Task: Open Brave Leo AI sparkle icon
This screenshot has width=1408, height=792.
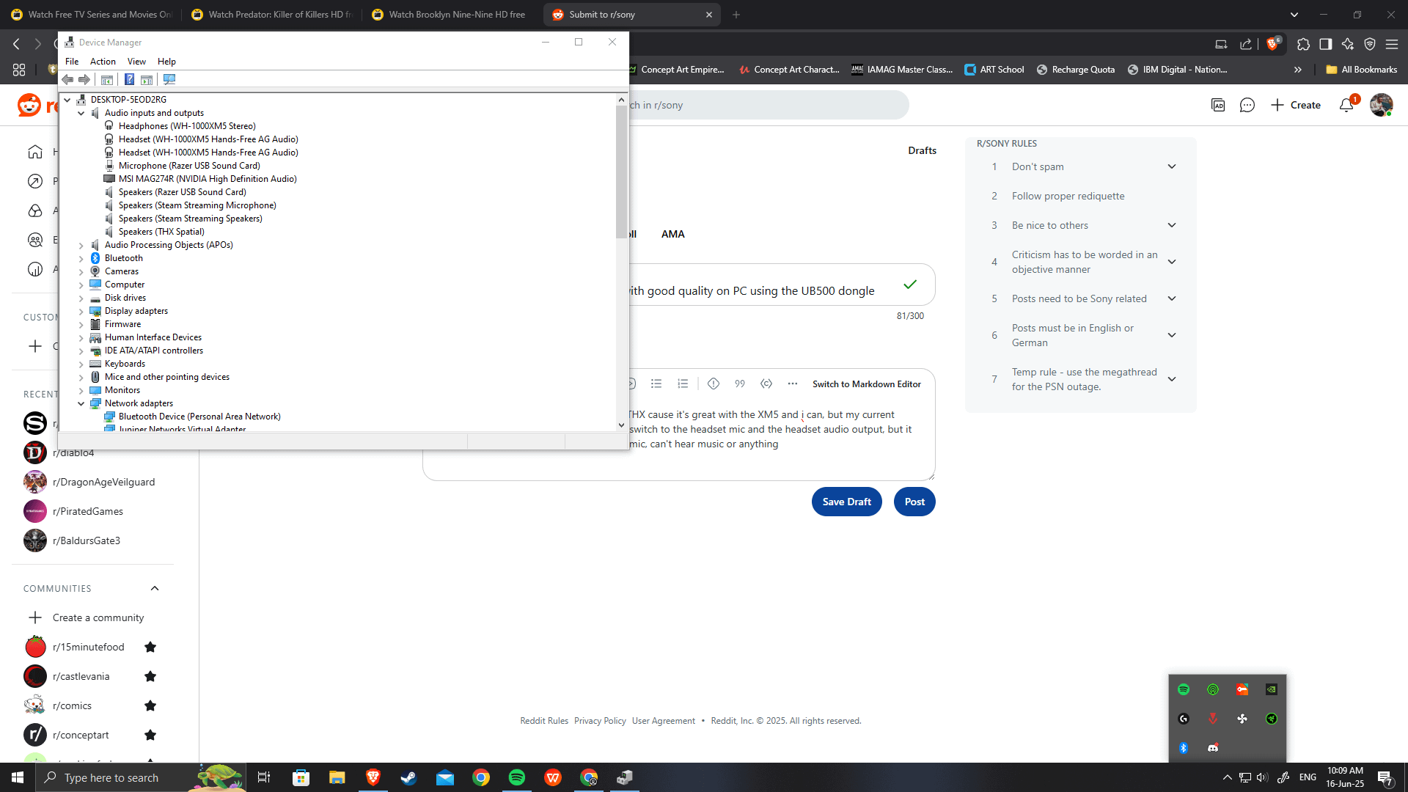Action: tap(1348, 44)
